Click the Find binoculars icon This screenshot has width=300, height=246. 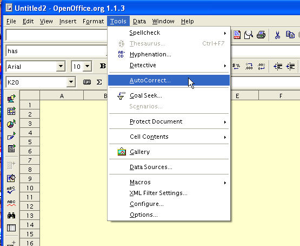tap(11, 216)
